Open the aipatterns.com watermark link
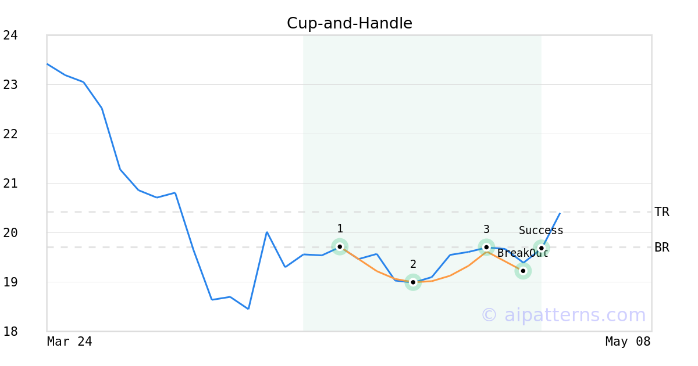Image resolution: width=698 pixels, height=366 pixels. tap(563, 315)
